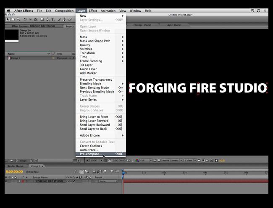Select the Rectangle mask tool
The image size is (273, 208).
pos(42,19)
